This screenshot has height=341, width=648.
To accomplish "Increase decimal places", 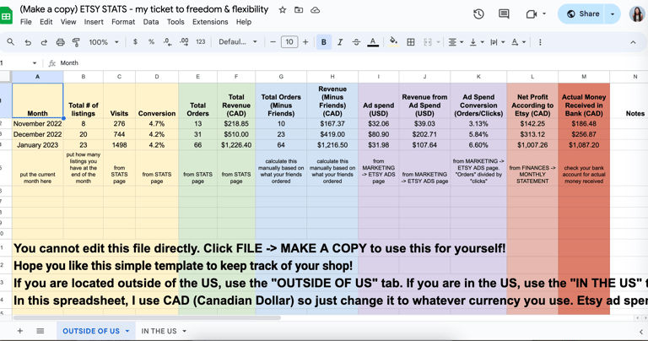I will (184, 42).
